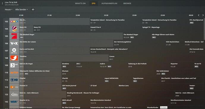Open Quarks & Co. on WDR
Image resolution: width=205 pixels, height=109 pixels.
point(40,102)
